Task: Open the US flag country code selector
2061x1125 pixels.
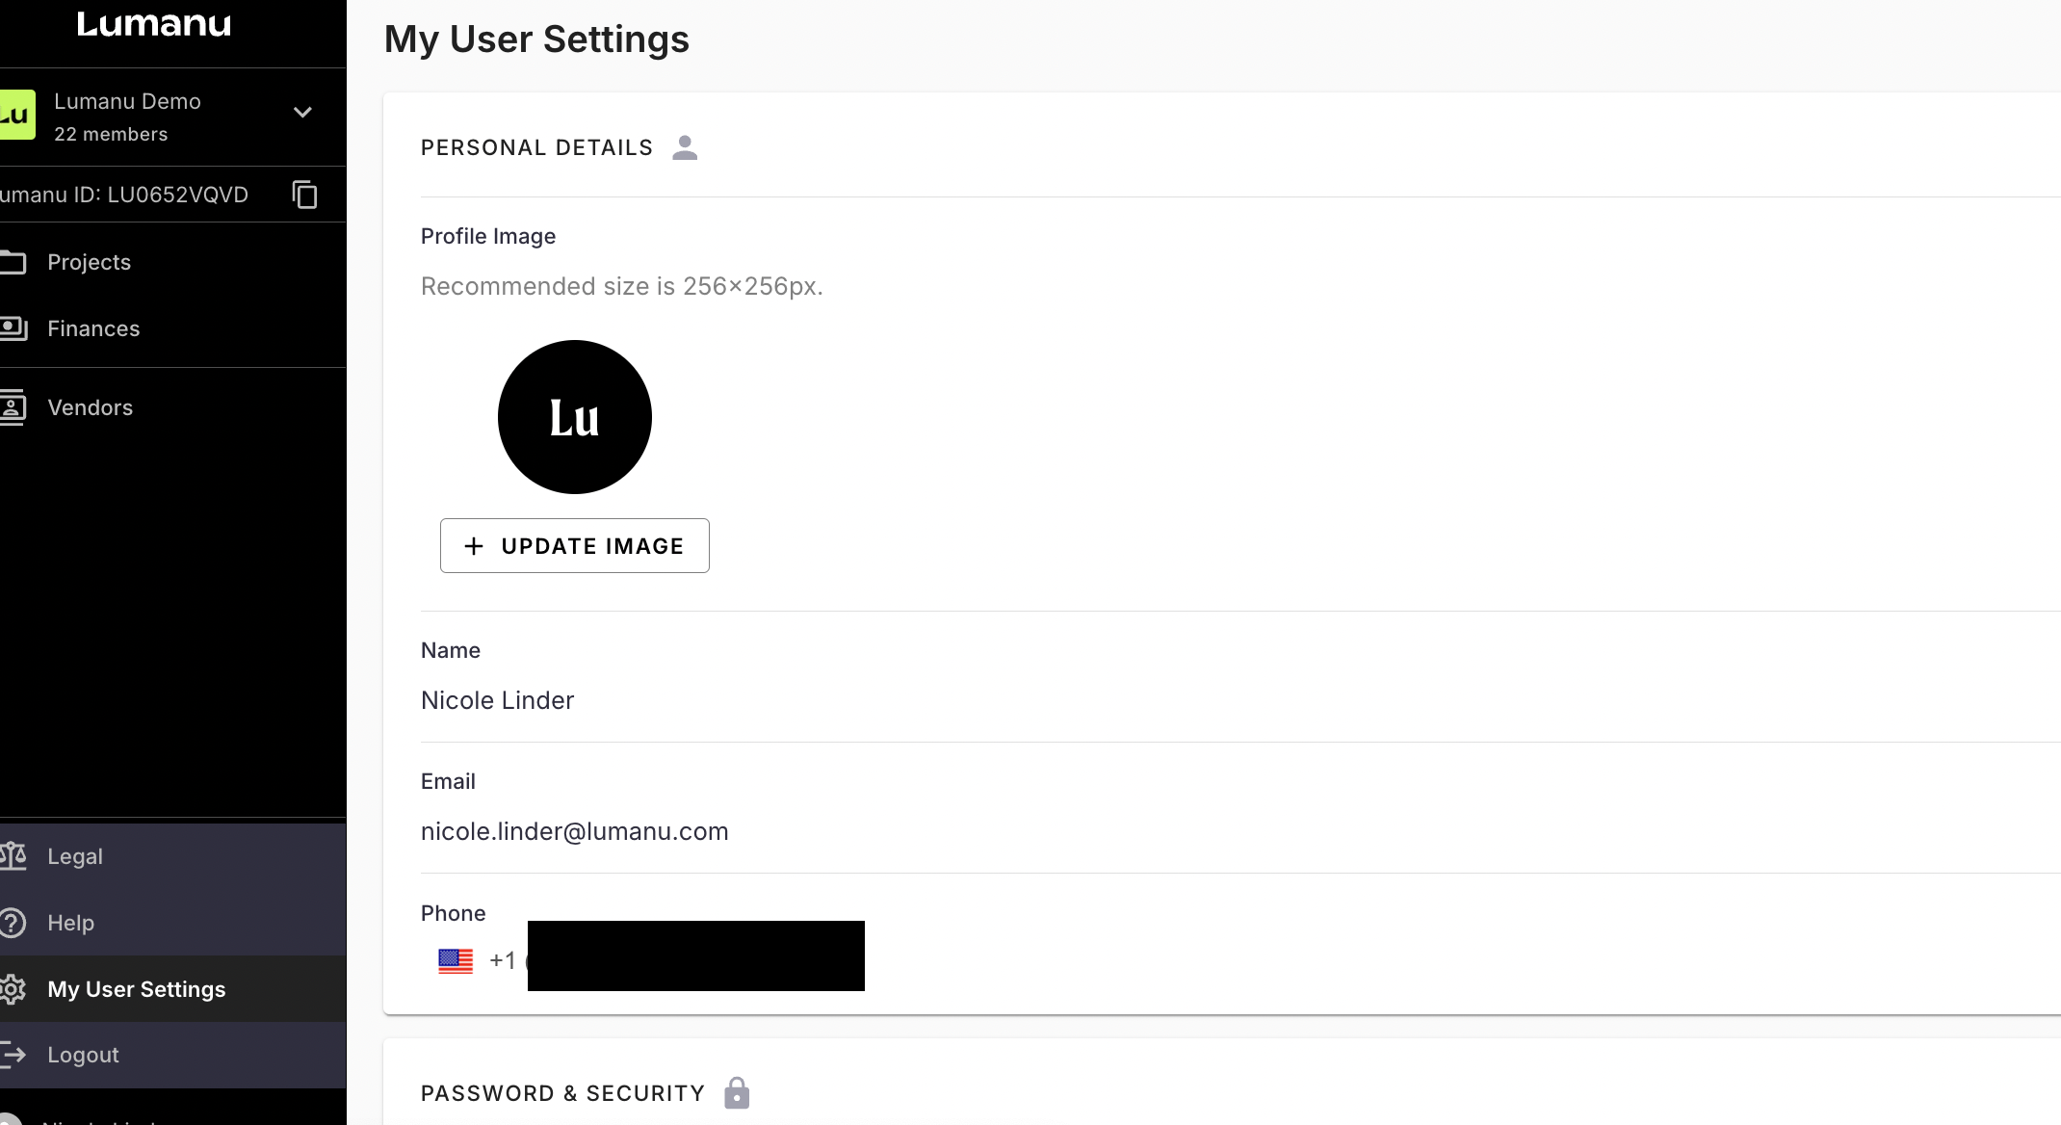Action: tap(456, 960)
